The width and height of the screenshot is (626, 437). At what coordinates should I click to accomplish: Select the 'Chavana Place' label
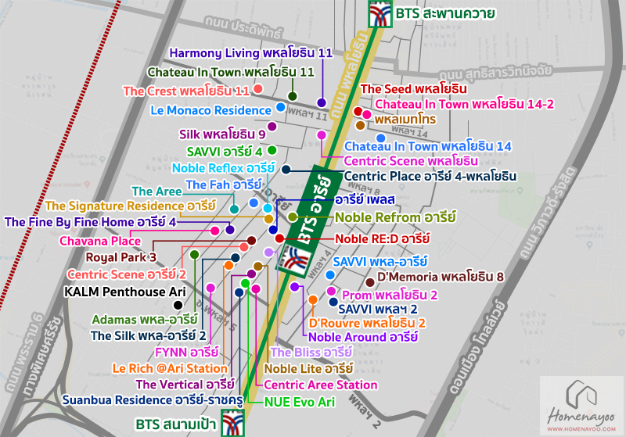click(100, 242)
